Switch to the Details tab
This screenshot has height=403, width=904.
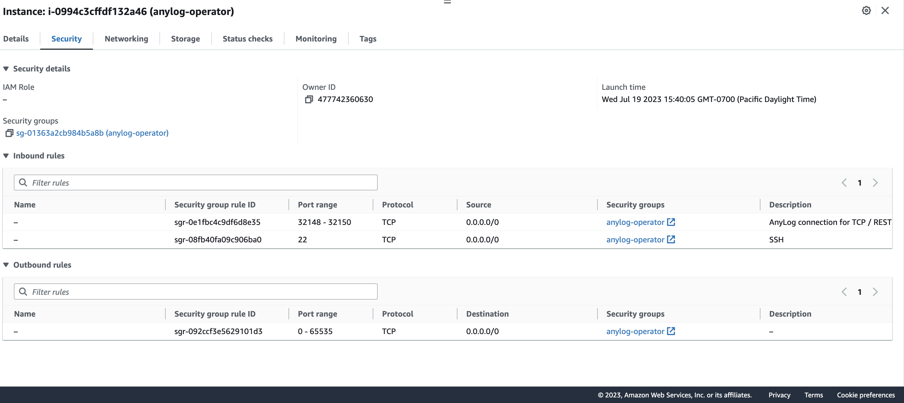click(x=16, y=39)
